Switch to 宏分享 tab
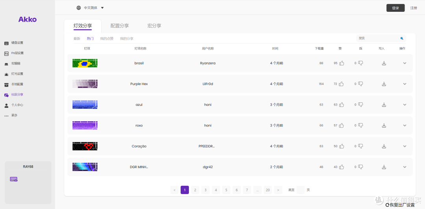 click(154, 26)
